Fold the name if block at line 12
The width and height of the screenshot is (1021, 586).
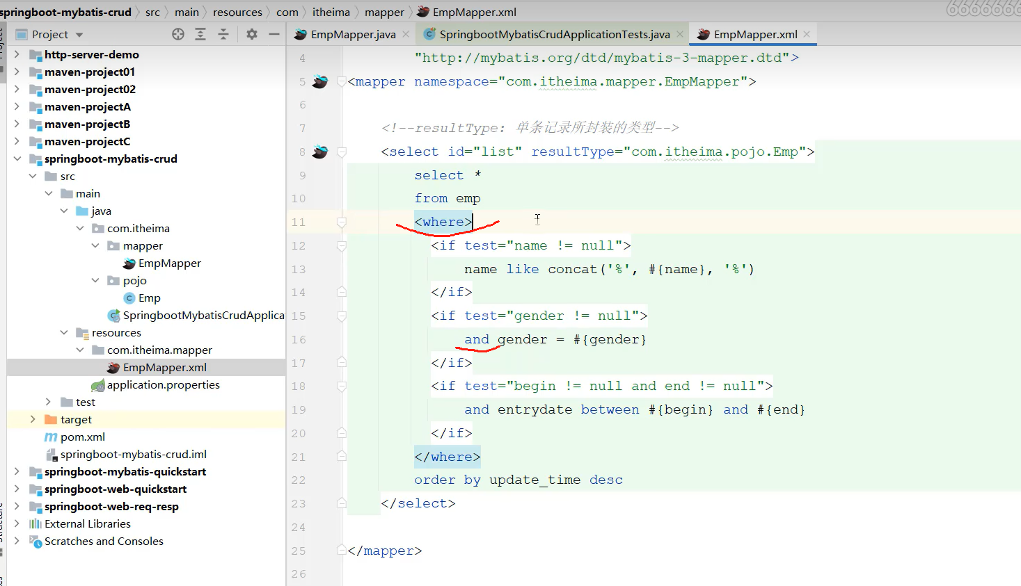tap(342, 245)
